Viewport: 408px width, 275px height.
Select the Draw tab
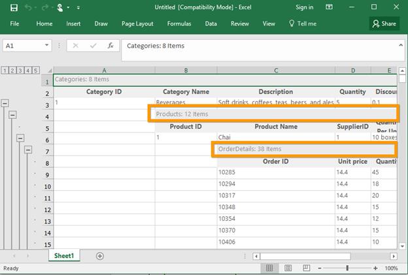pyautogui.click(x=101, y=24)
